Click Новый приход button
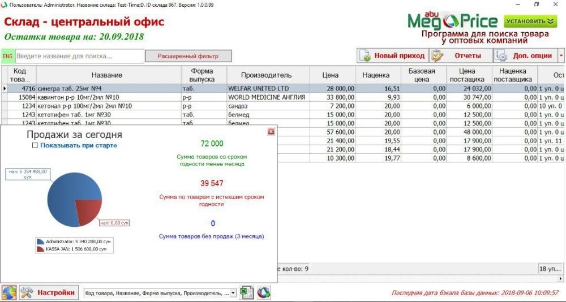 click(392, 56)
